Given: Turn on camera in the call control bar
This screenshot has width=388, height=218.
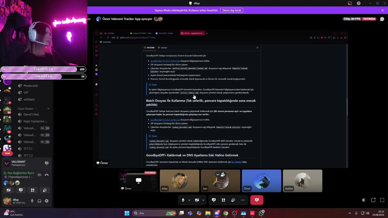Looking at the screenshot, I should (x=197, y=200).
